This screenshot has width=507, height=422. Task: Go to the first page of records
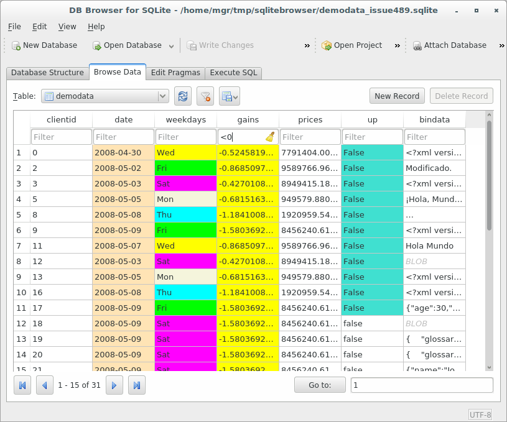tap(22, 385)
